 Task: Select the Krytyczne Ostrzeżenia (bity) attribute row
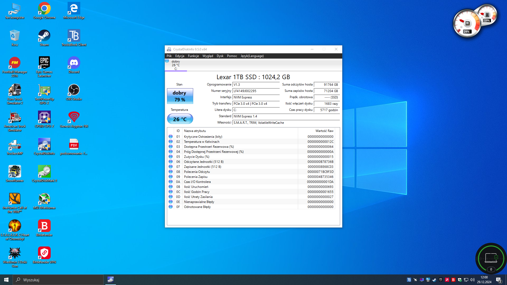(252, 137)
